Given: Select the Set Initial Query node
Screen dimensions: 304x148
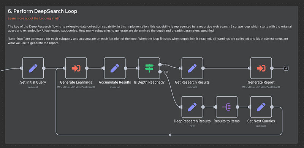Looking at the screenshot, I should [33, 68].
